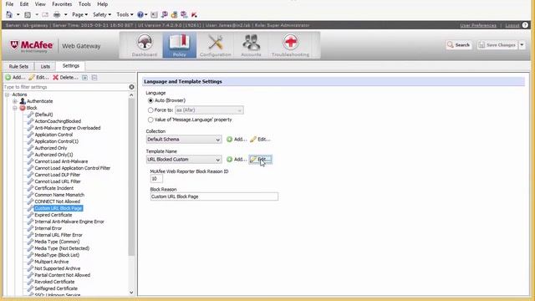Click the red Block action icon
The height and width of the screenshot is (301, 535).
pyautogui.click(x=23, y=108)
